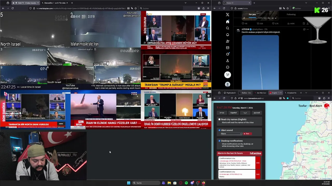The width and height of the screenshot is (332, 186).
Task: Toggle Desktop notifications checkbox
Action: (x=219, y=141)
